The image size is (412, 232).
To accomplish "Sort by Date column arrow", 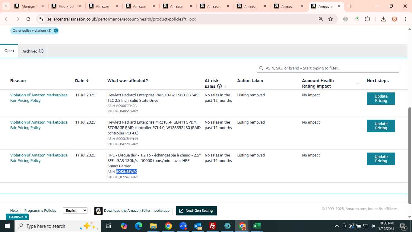I will click(x=88, y=81).
